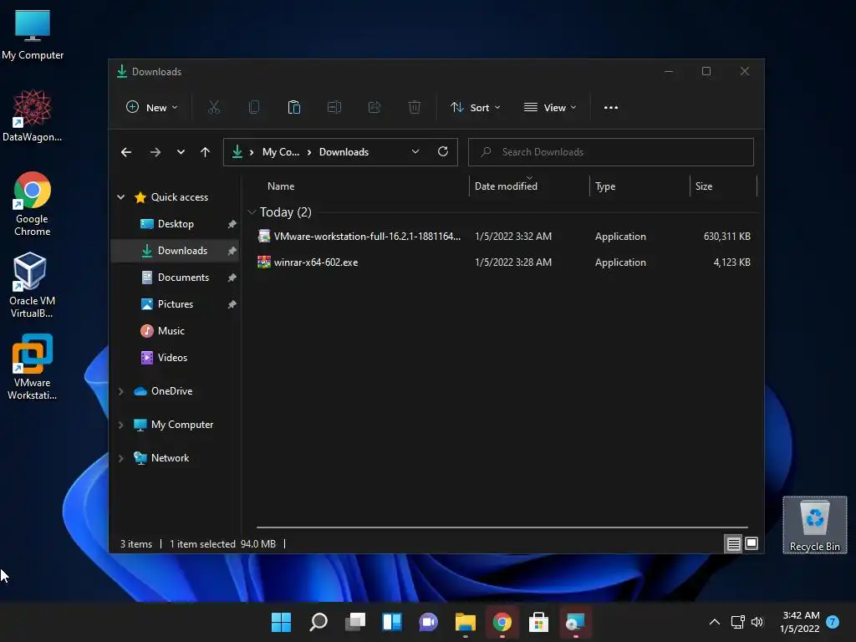
Task: Refresh the Downloads folder
Action: [x=443, y=152]
